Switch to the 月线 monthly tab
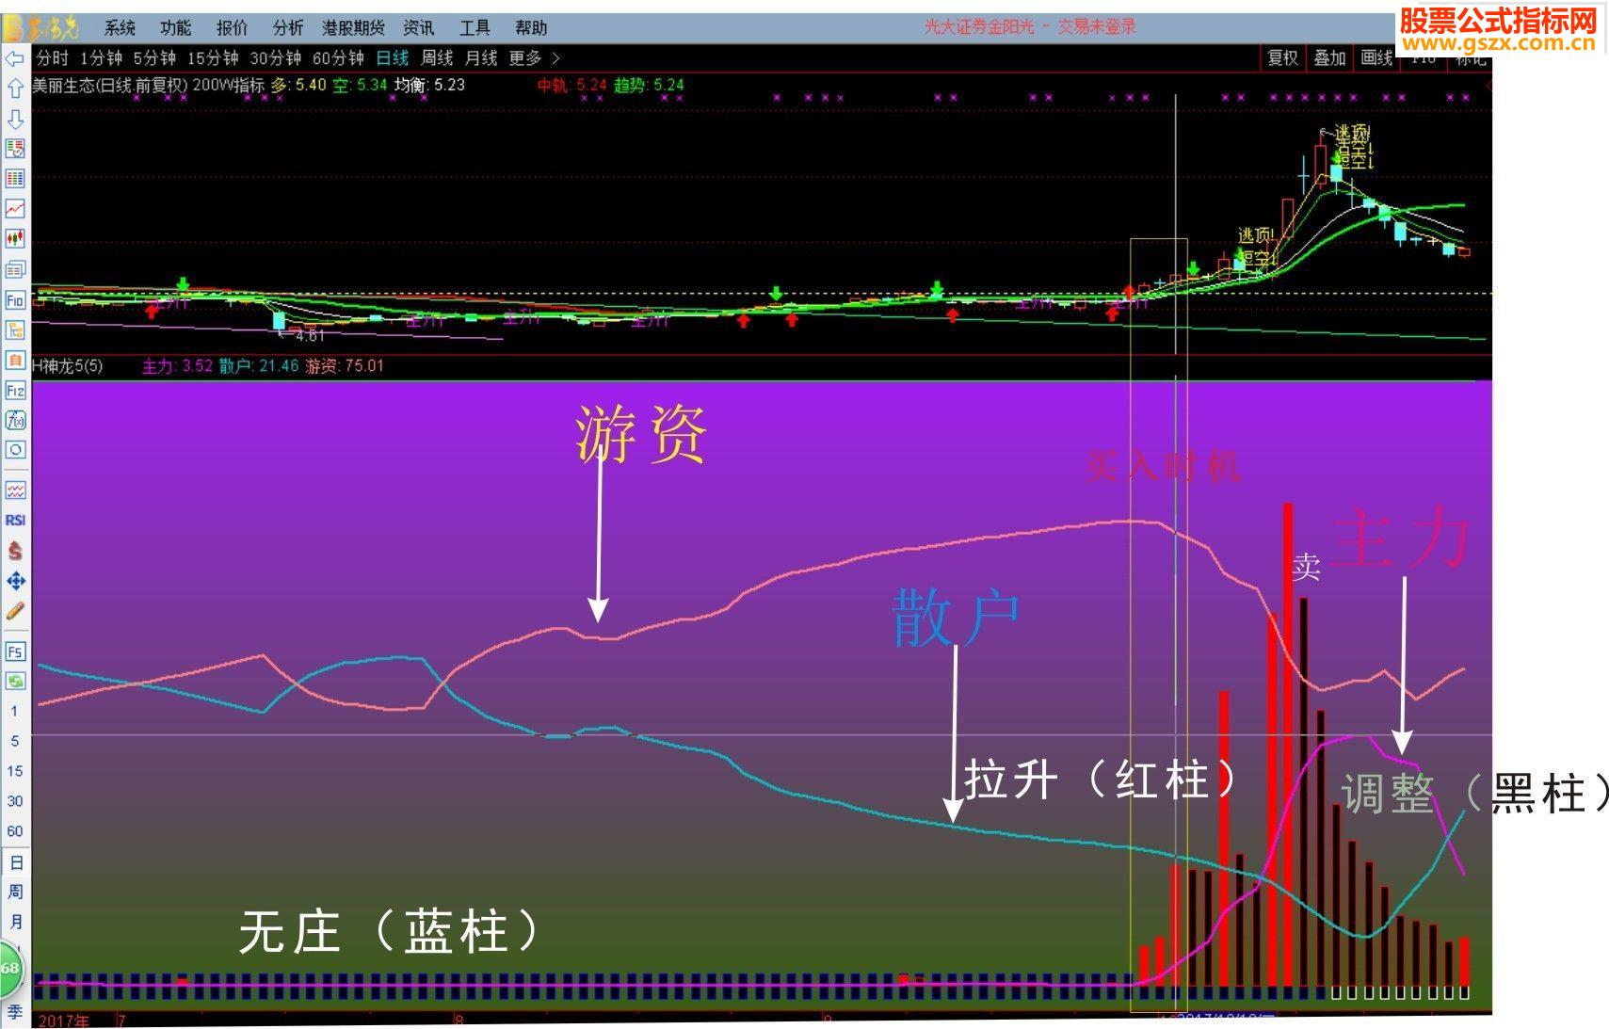 481,58
